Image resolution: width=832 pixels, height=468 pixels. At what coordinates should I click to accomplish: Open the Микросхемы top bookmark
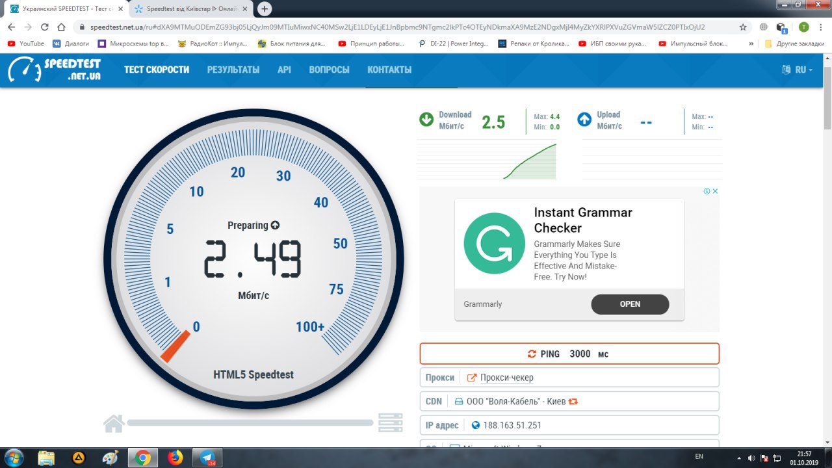point(133,44)
